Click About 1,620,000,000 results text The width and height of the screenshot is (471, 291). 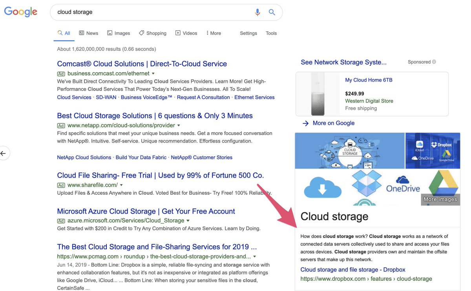coord(106,49)
